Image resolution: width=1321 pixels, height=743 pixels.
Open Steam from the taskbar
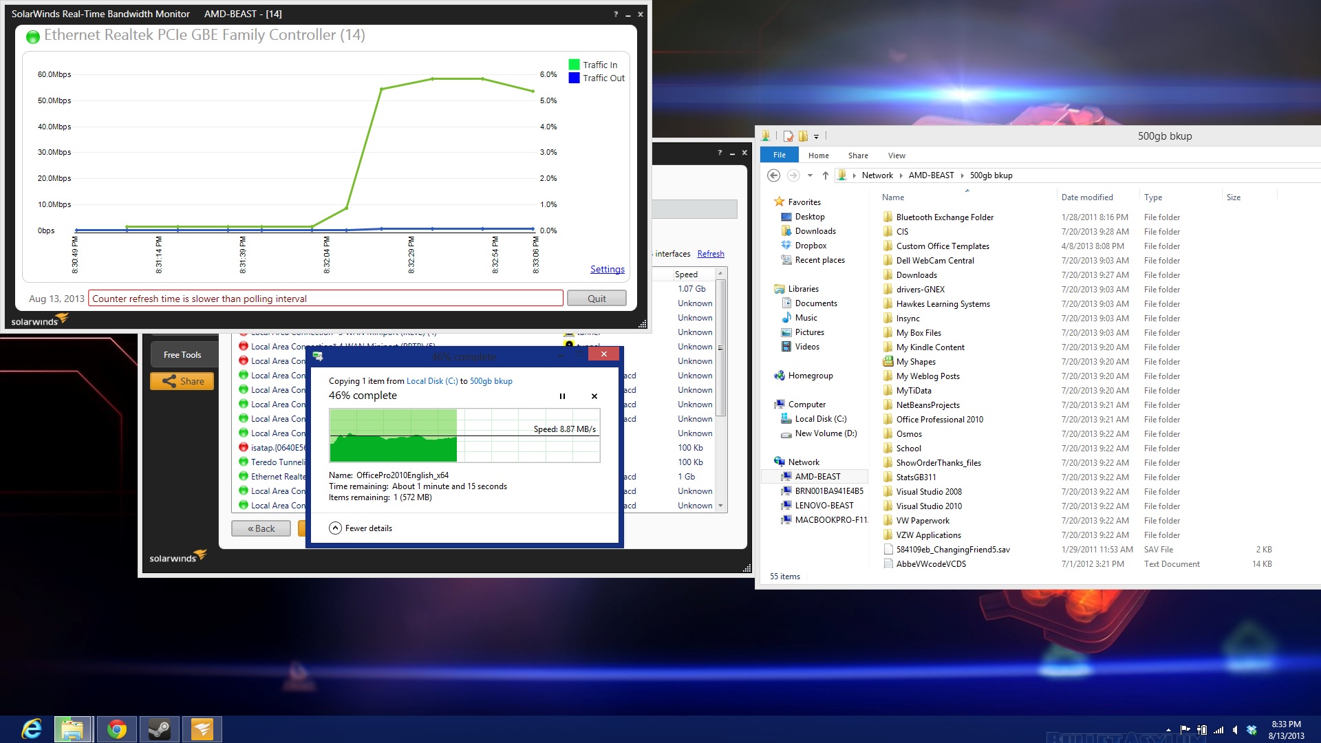click(160, 729)
